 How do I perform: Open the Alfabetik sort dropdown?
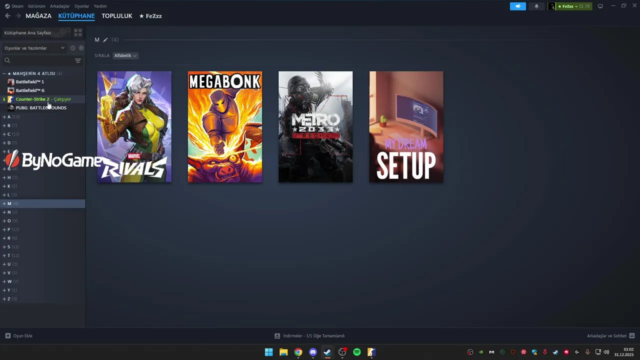125,55
